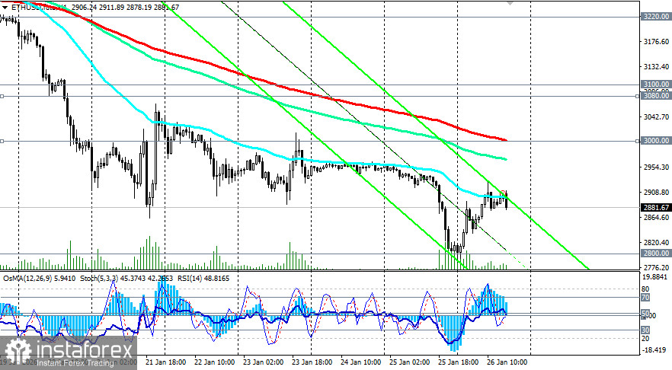Click the 3176.60 price scale value
The image size is (672, 370).
pyautogui.click(x=656, y=42)
